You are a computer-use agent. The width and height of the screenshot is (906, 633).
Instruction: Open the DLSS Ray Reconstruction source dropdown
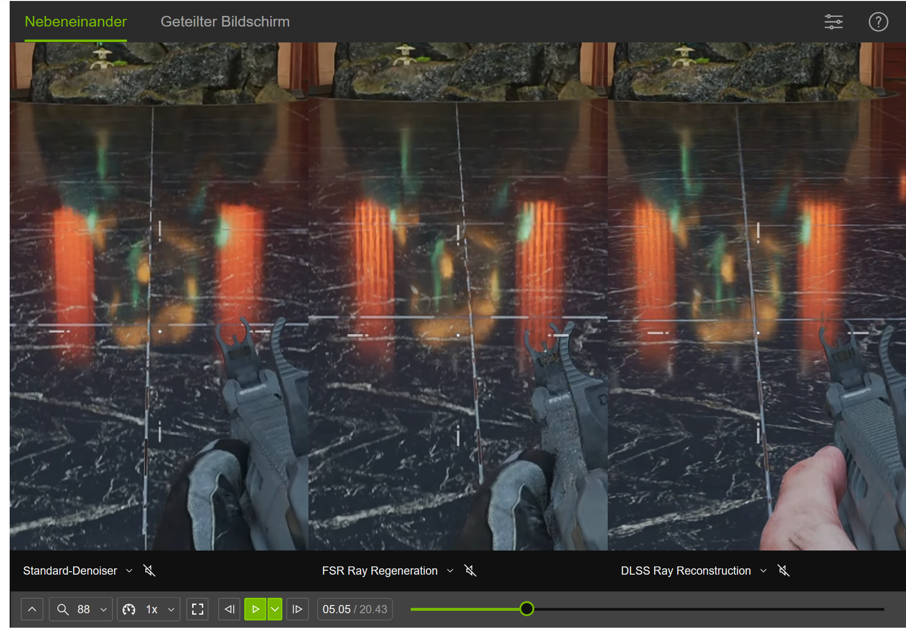(694, 571)
